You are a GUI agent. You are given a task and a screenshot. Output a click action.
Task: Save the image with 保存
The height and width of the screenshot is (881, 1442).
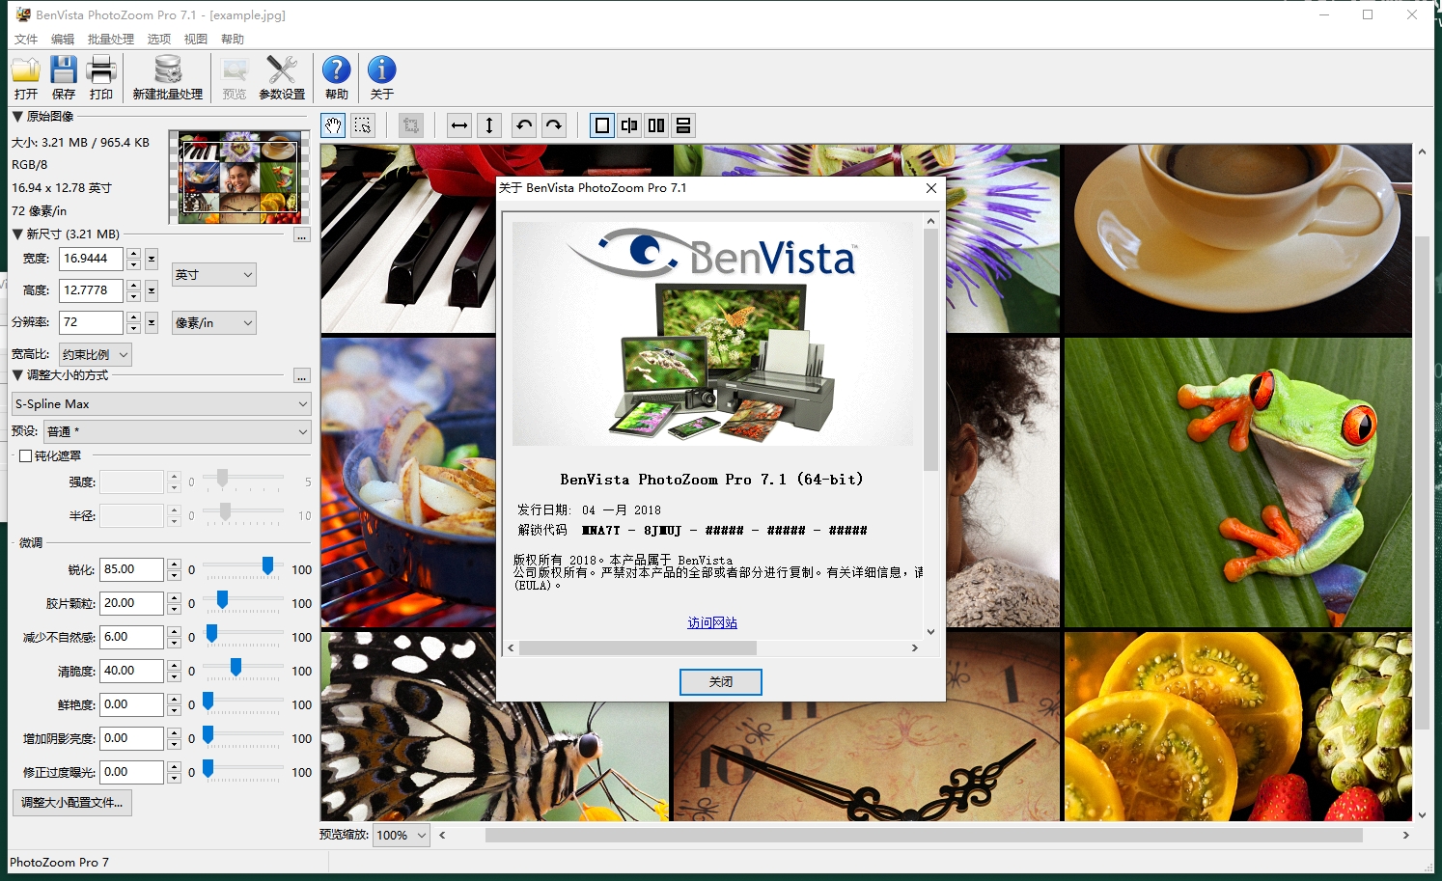63,77
